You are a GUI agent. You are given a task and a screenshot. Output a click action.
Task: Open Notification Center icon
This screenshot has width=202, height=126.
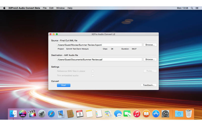pos(197,8)
